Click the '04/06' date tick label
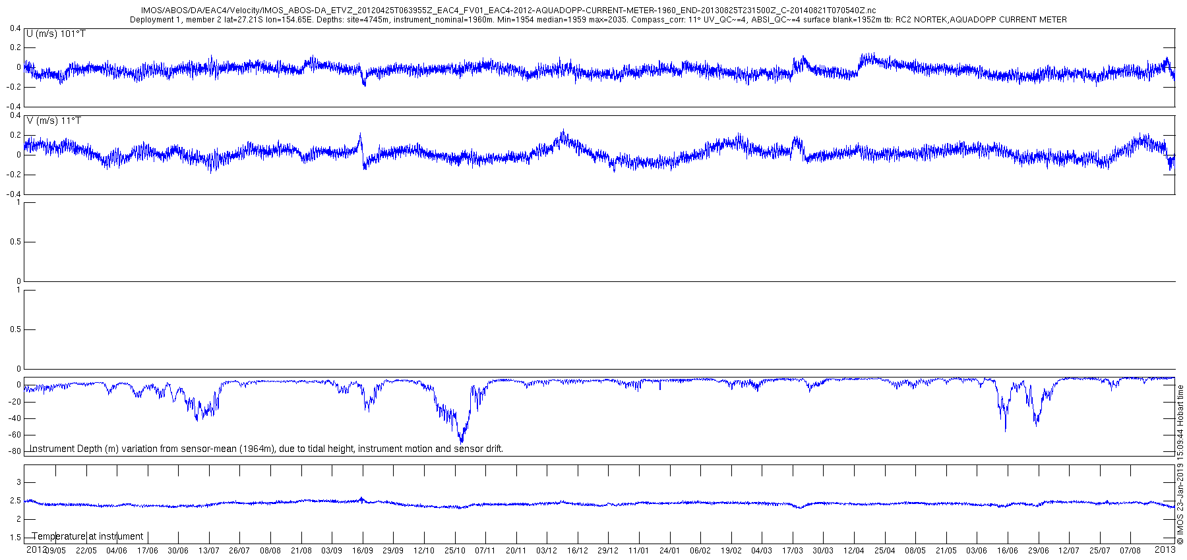The height and width of the screenshot is (560, 1187). click(117, 551)
